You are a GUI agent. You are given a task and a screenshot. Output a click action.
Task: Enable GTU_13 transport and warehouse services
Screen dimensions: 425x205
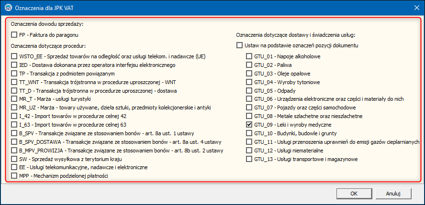pos(249,159)
